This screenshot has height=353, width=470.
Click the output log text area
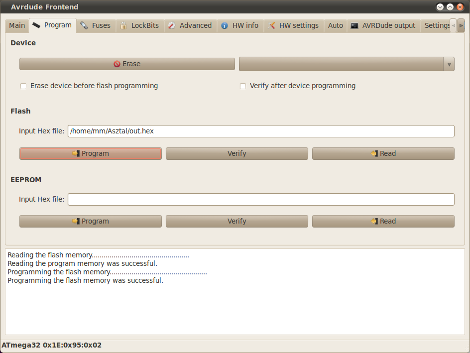[235, 292]
